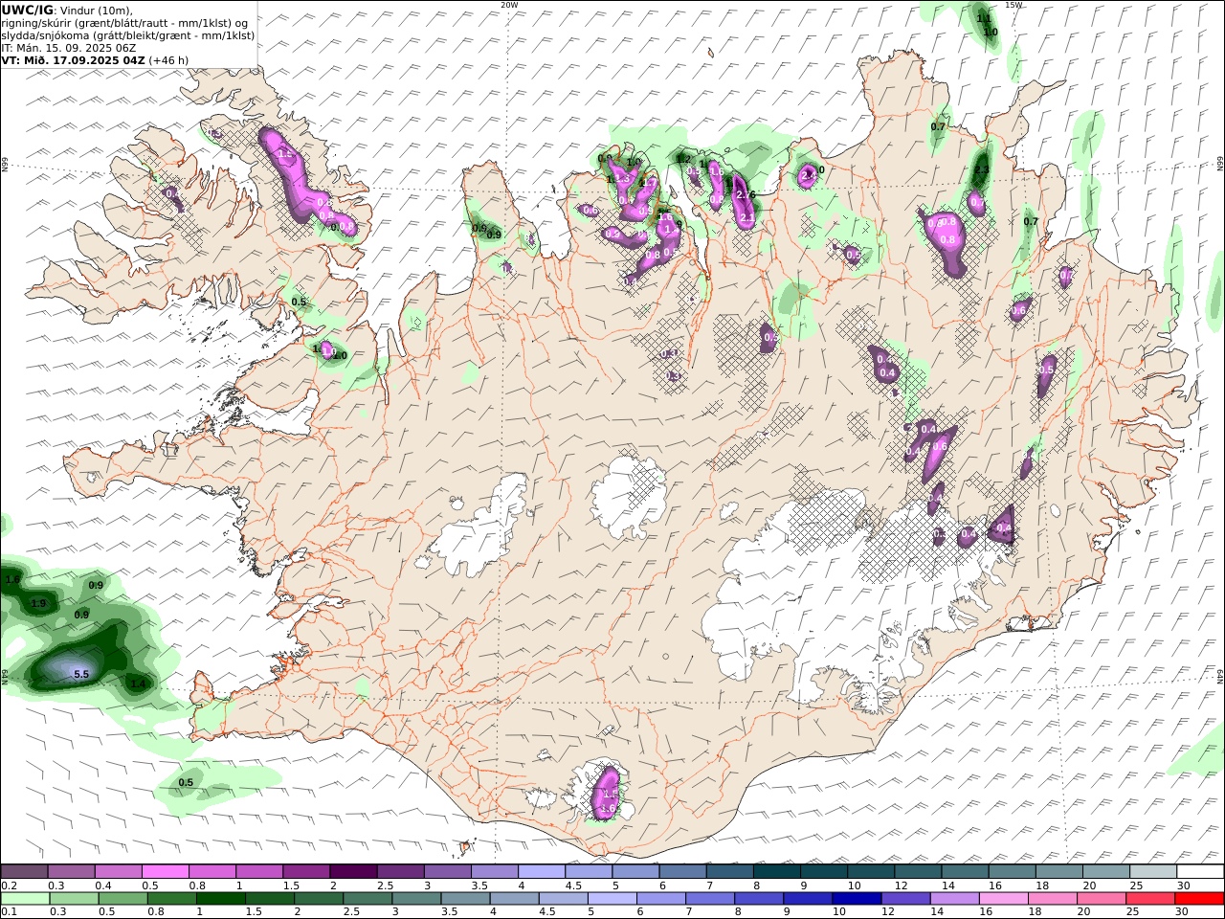Click the '30' label on the top legend row
The height and width of the screenshot is (919, 1225).
1183,885
